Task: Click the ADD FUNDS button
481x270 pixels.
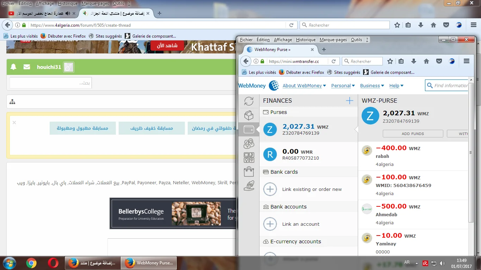Action: point(413,134)
